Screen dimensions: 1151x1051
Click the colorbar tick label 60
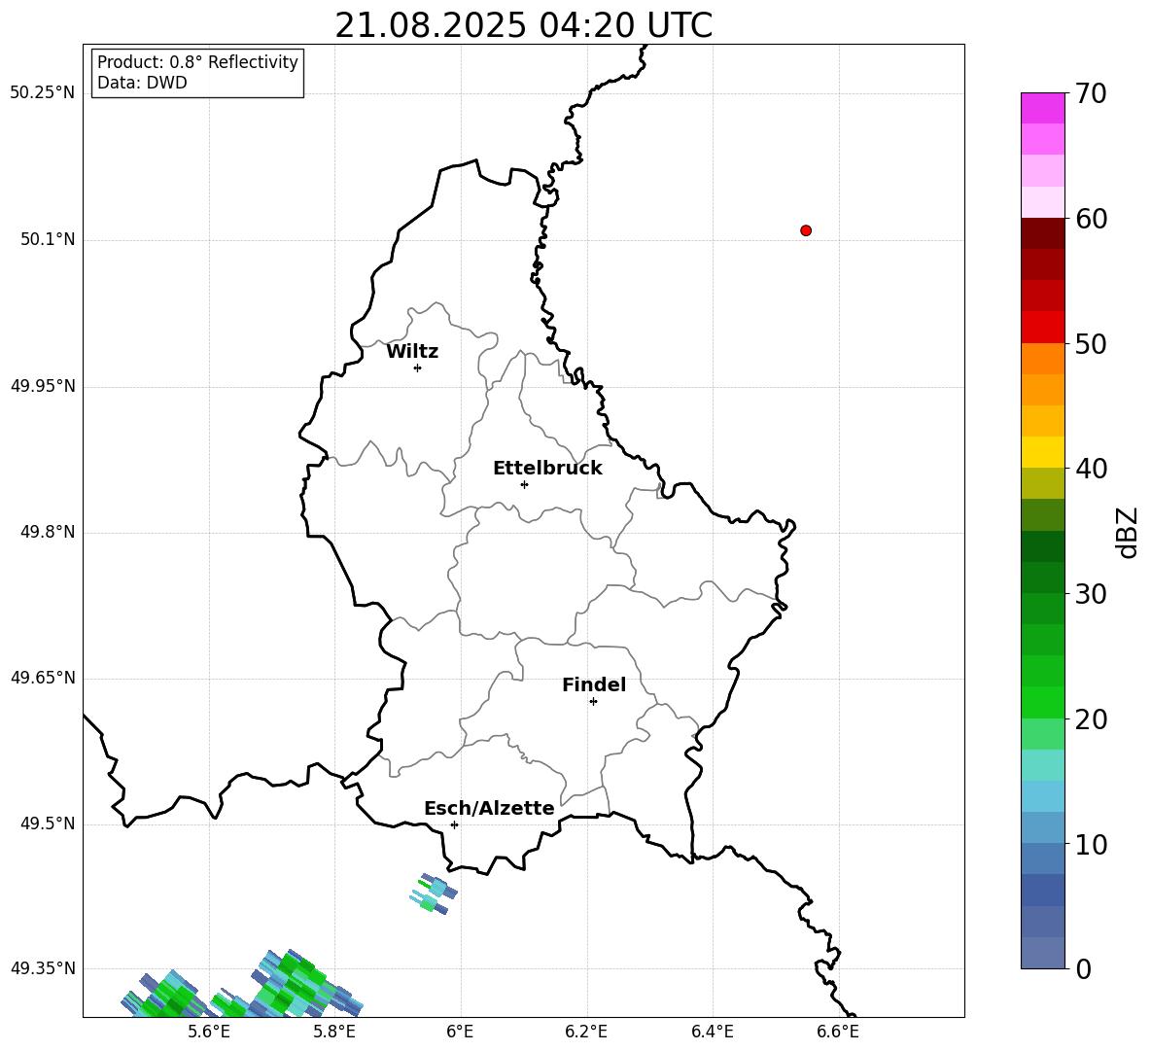[x=1091, y=219]
